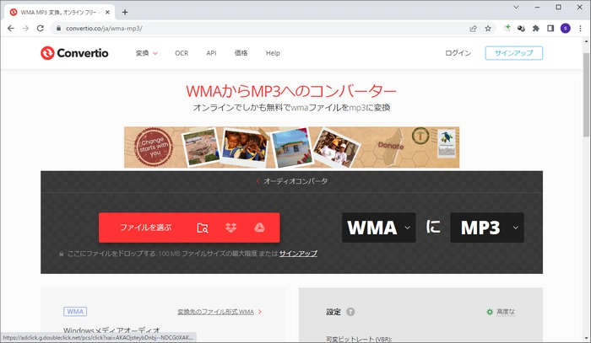Open the WMA source format dropdown

click(379, 228)
